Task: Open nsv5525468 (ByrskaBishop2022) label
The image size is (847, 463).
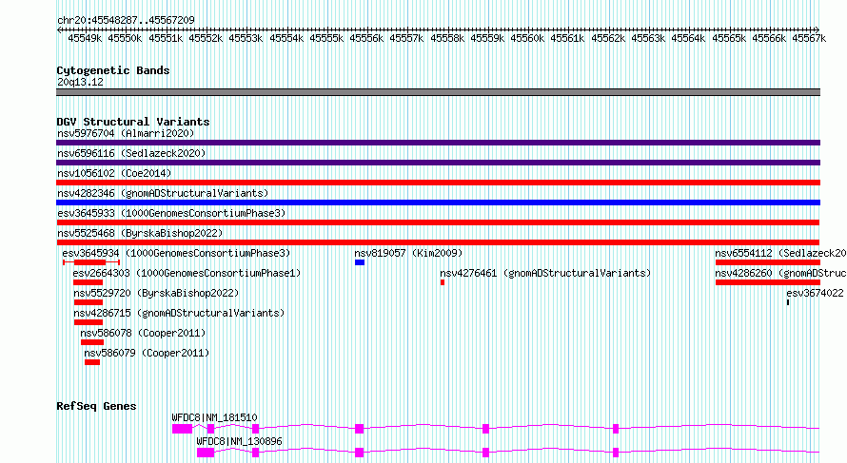Action: (x=141, y=233)
